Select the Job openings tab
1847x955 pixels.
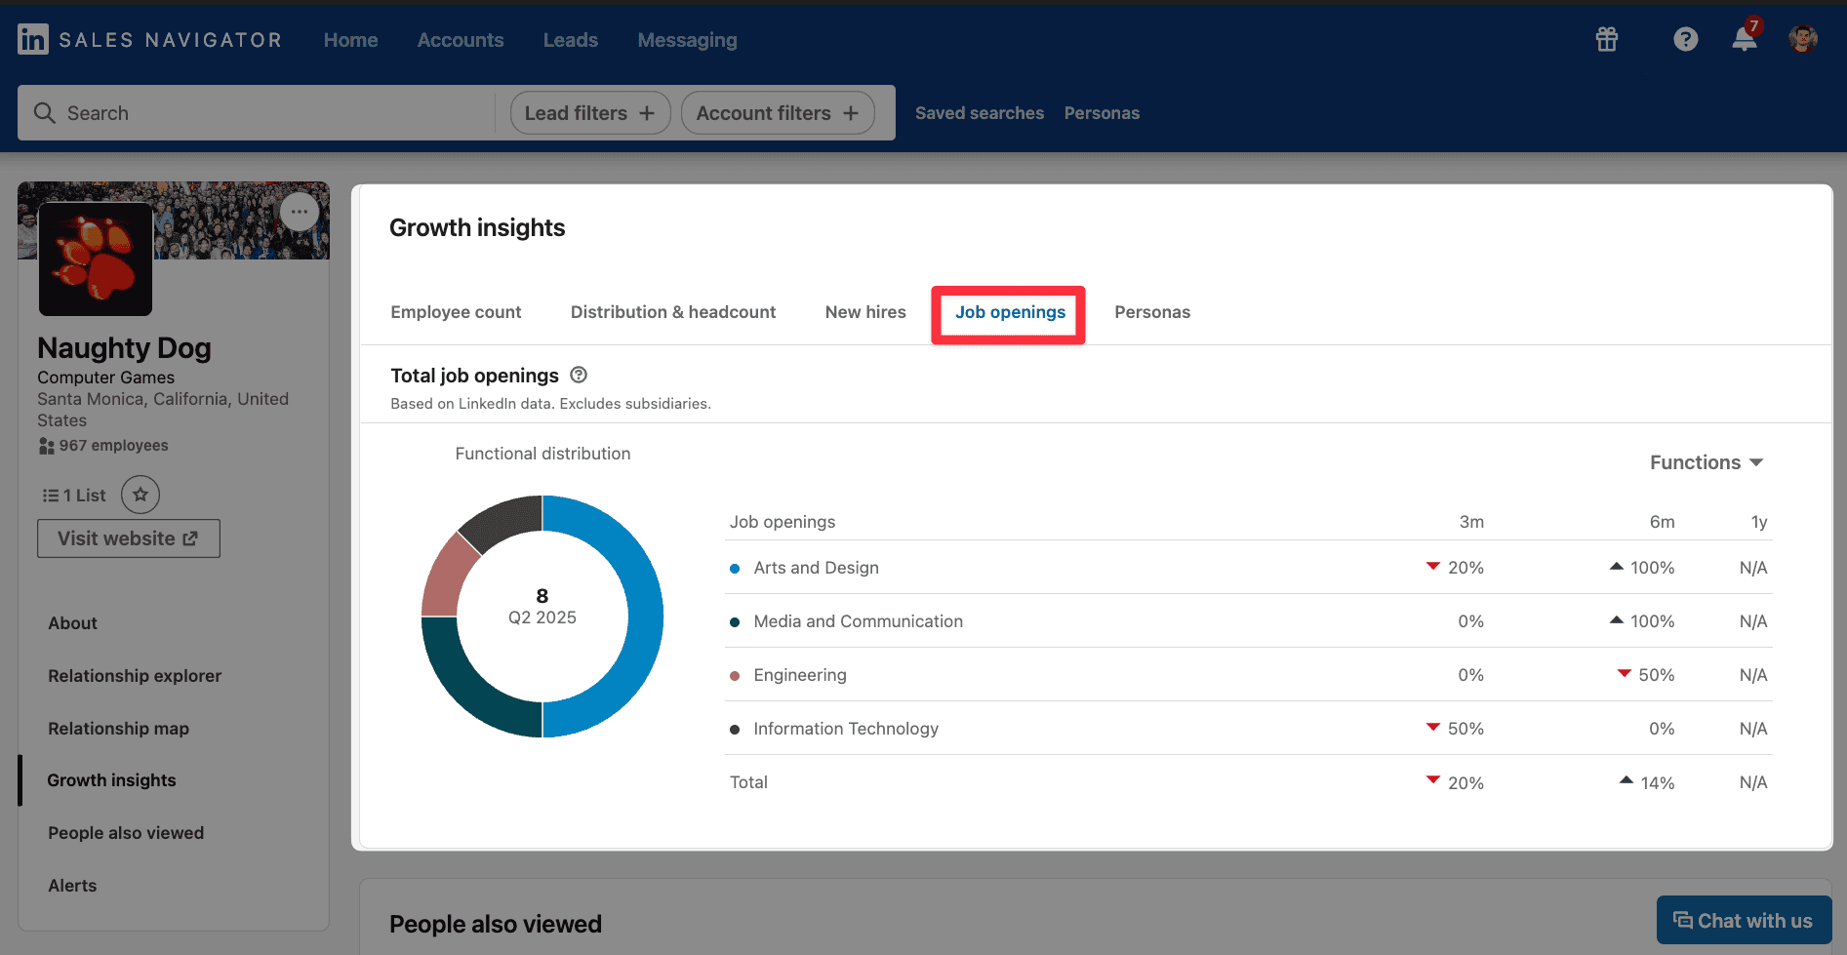pos(1010,312)
